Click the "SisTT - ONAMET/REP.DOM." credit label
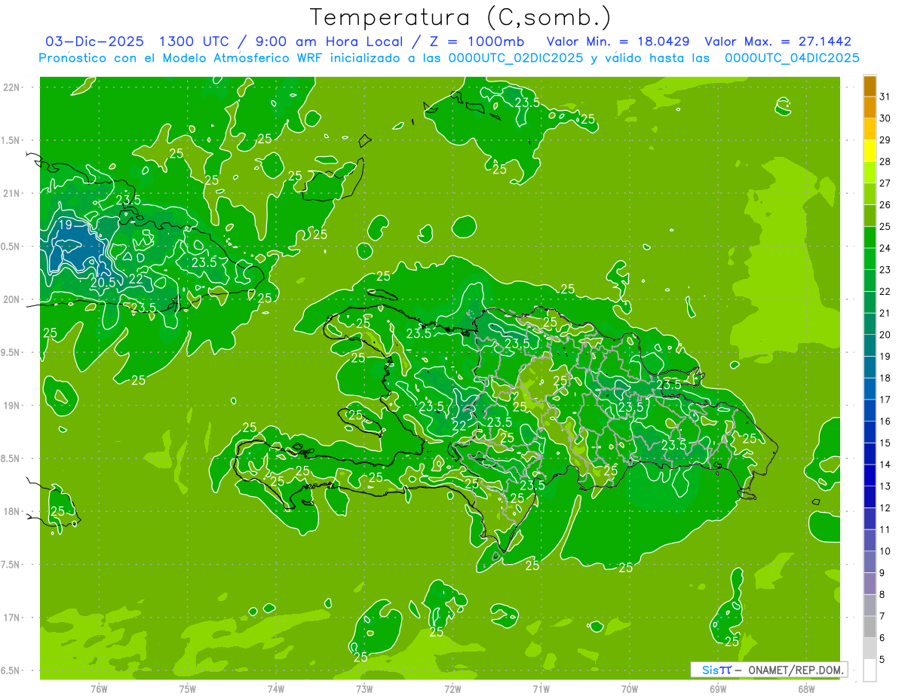The image size is (905, 699). (768, 670)
